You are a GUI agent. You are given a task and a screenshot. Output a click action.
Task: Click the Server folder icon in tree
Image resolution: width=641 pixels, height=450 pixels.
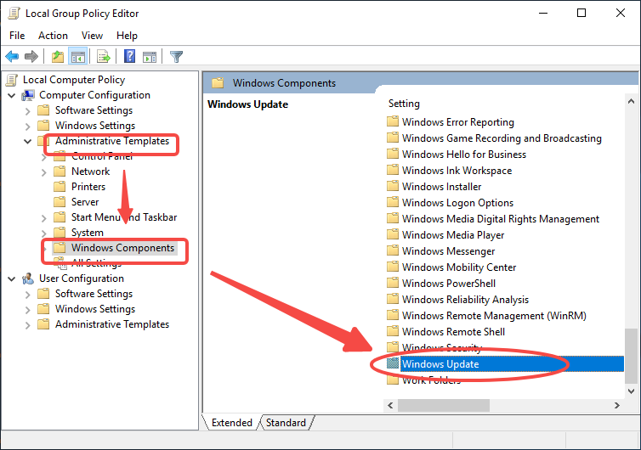click(x=60, y=202)
